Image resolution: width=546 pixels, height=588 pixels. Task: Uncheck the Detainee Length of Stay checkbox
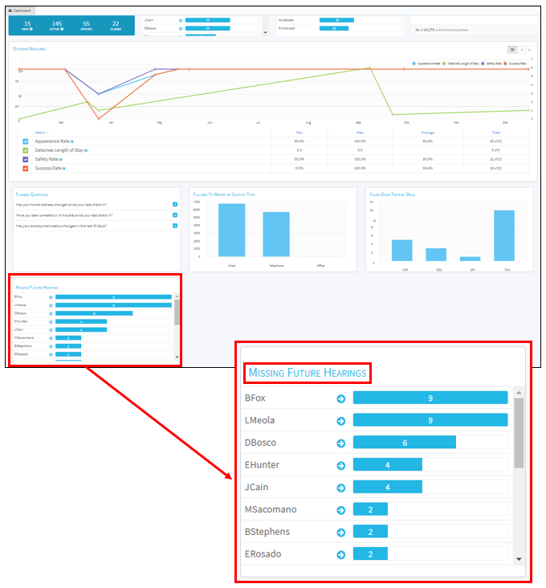click(x=26, y=150)
